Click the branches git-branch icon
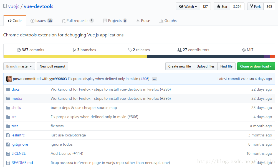Image resolution: width=278 pixels, height=167 pixels. pyautogui.click(x=74, y=50)
